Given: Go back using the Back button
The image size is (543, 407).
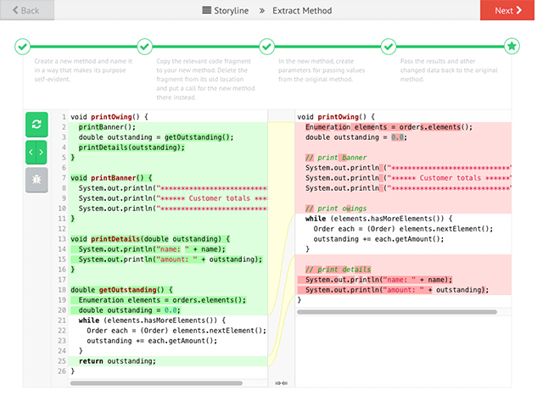Looking at the screenshot, I should tap(27, 10).
